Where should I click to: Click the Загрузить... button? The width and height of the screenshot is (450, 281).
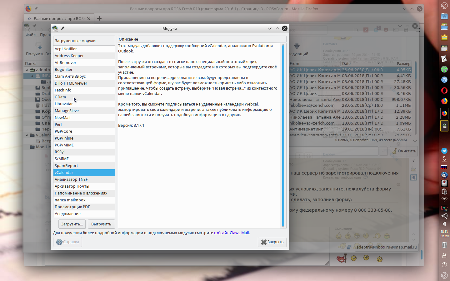[72, 224]
